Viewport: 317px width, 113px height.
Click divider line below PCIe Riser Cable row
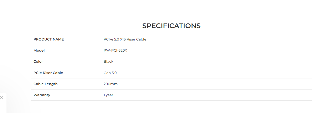point(171,78)
